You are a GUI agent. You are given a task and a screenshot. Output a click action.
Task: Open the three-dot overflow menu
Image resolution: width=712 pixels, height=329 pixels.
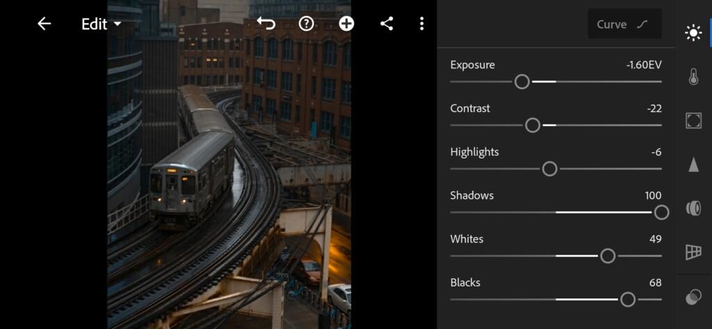(422, 24)
